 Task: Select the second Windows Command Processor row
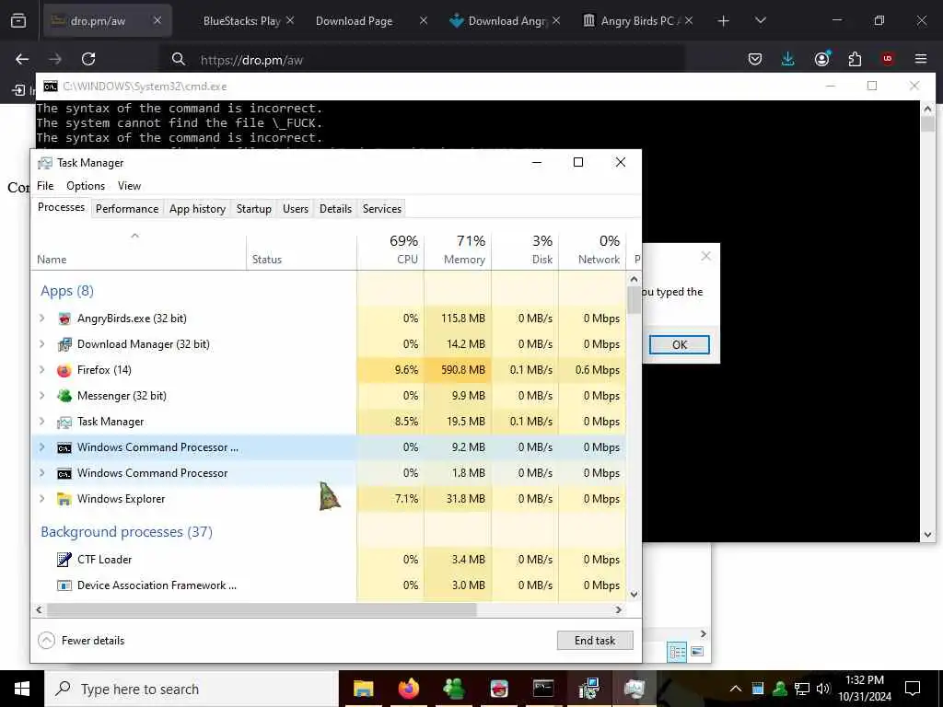(329, 473)
